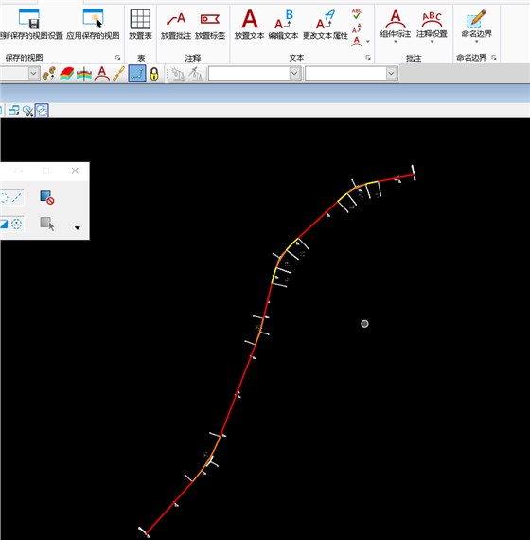Click the red layered terrain icon
The width and height of the screenshot is (530, 540).
(x=67, y=73)
